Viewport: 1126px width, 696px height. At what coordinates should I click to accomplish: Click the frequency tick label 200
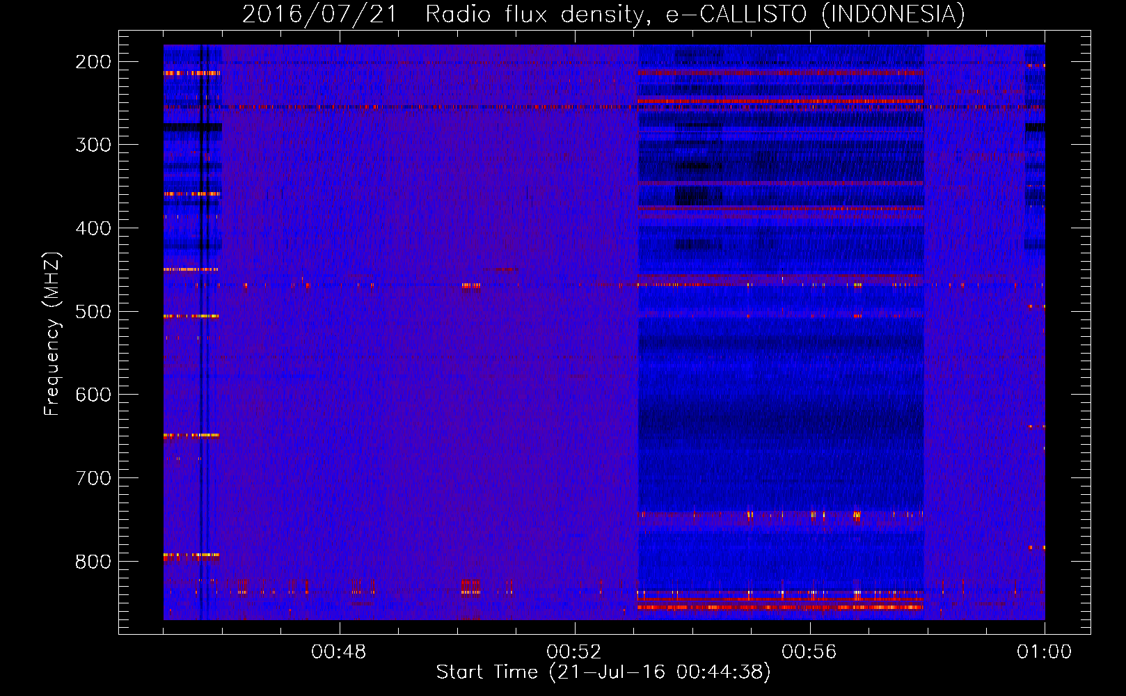[x=93, y=62]
